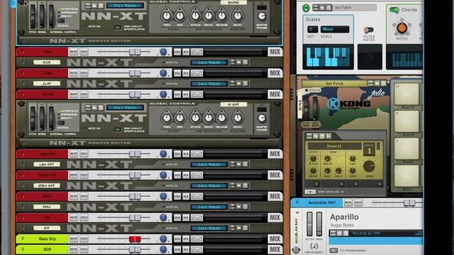This screenshot has height=255, width=454.
Task: Click blue pan knob on Kick channel
Action: (163, 52)
